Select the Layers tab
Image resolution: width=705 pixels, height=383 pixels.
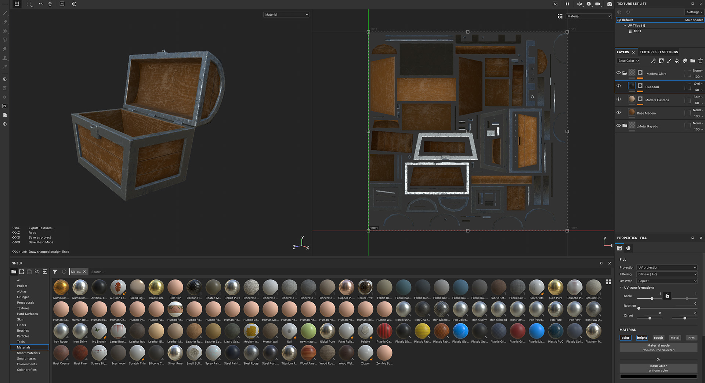coord(623,52)
